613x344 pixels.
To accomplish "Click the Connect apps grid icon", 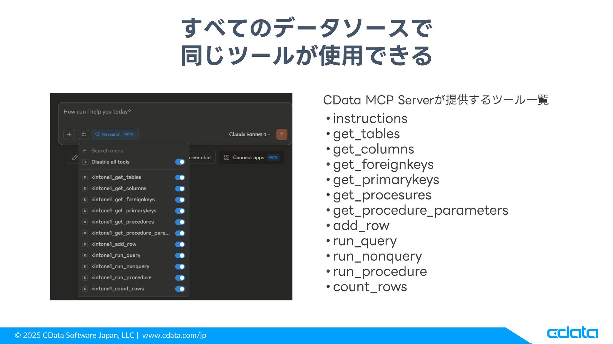I will 227,157.
